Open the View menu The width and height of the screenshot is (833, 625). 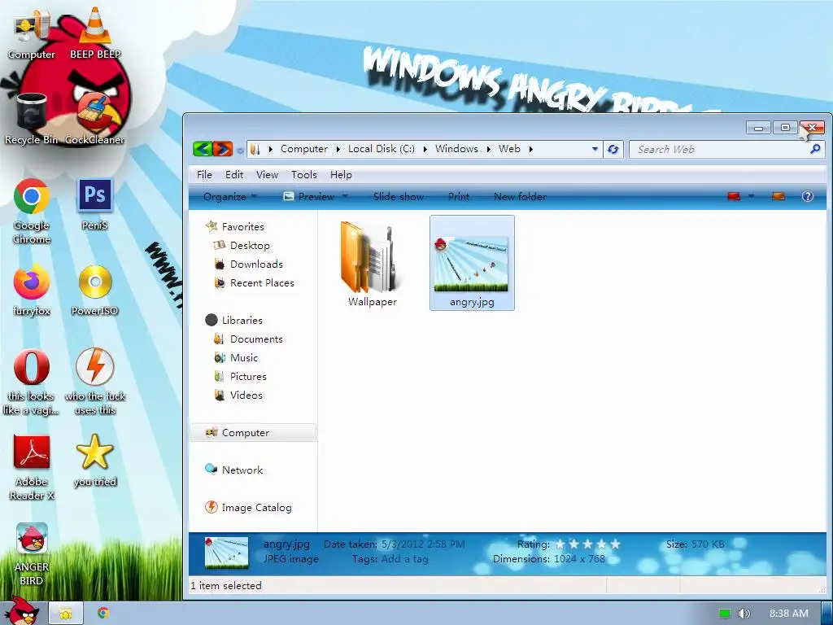coord(267,175)
